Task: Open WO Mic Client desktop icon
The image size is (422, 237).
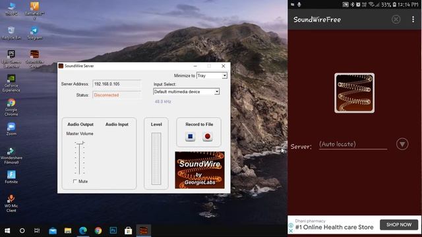Action: pos(11,203)
